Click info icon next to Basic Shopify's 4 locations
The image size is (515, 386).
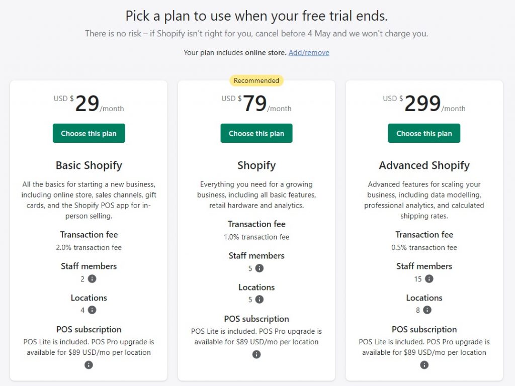92,311
